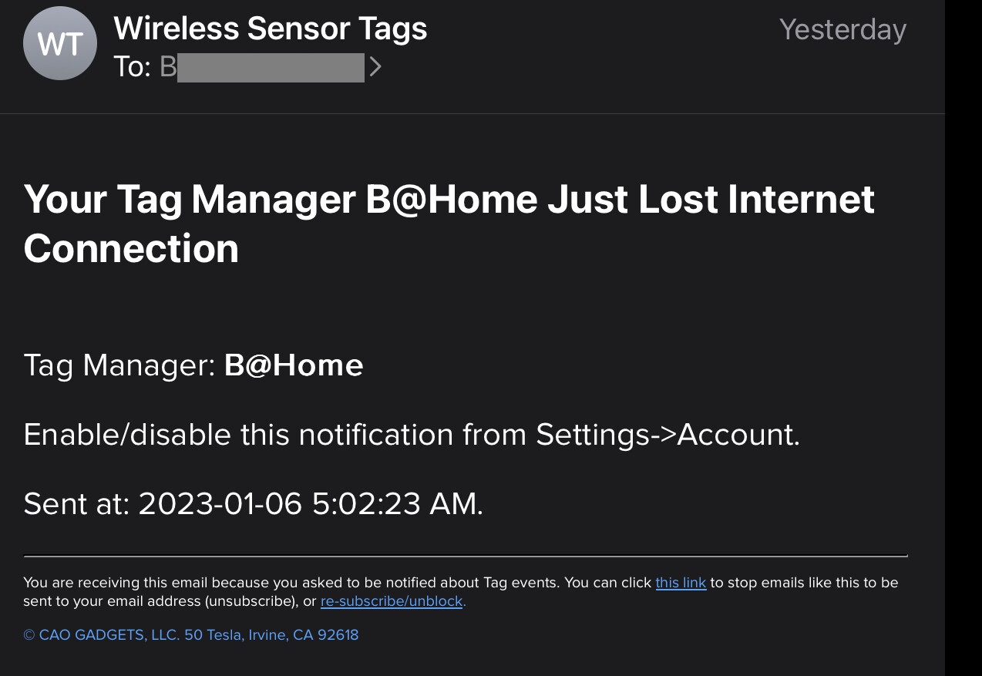Open the re-subscribe/unblock link
The width and height of the screenshot is (982, 676).
[x=392, y=601]
